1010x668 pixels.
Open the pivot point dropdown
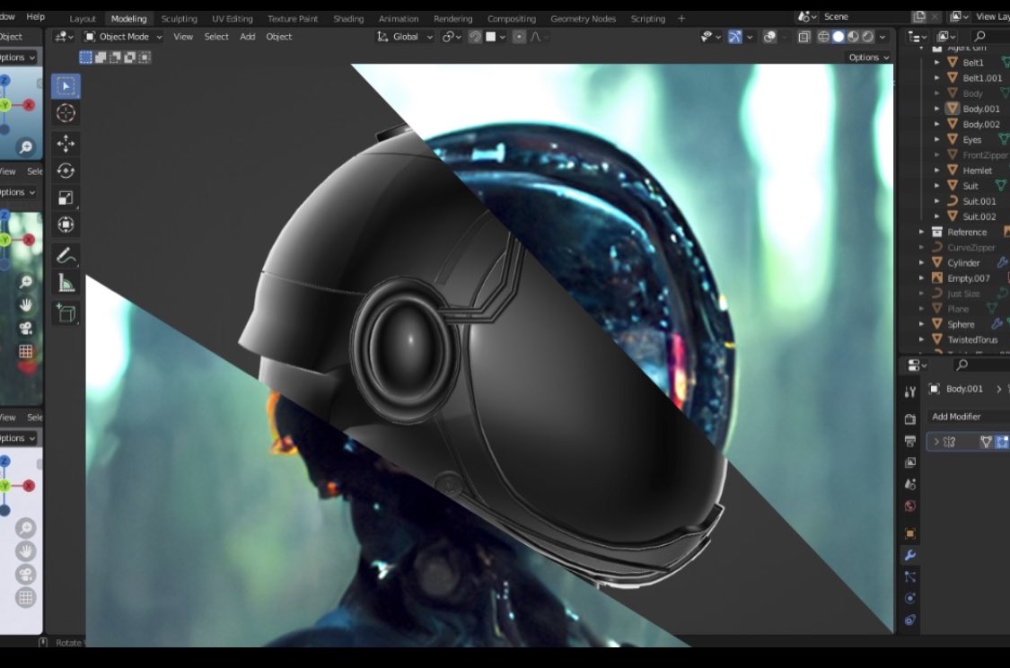click(452, 37)
